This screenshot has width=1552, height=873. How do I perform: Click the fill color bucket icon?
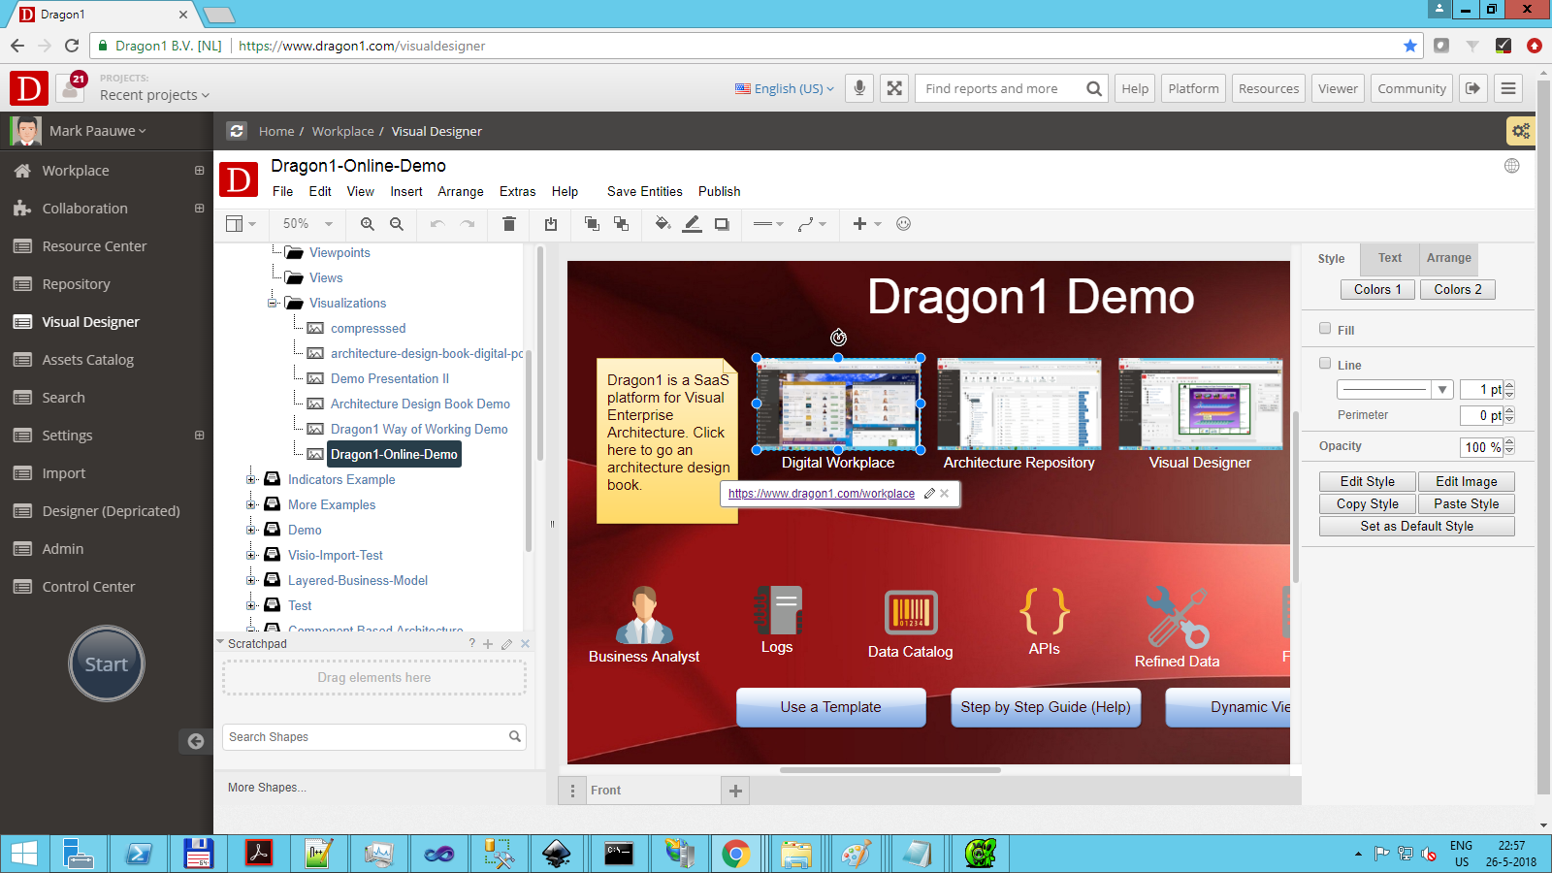[x=663, y=224]
